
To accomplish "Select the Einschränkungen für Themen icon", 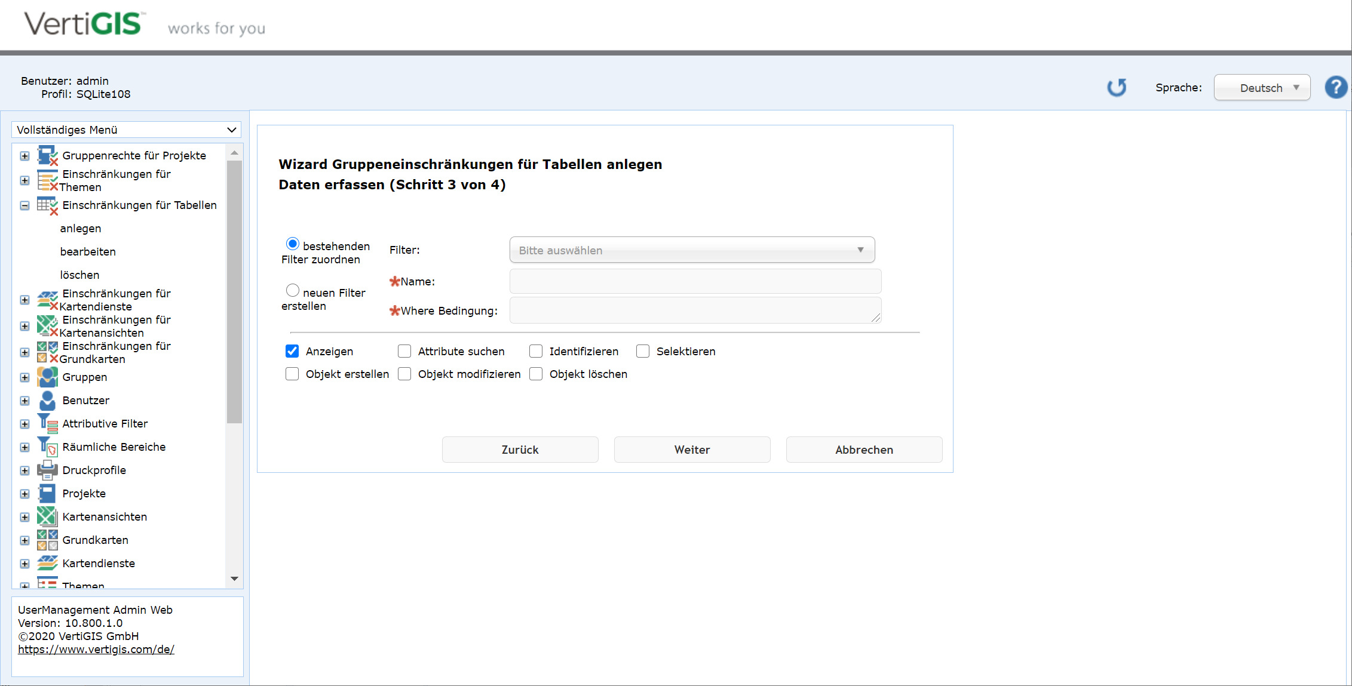I will pyautogui.click(x=47, y=180).
